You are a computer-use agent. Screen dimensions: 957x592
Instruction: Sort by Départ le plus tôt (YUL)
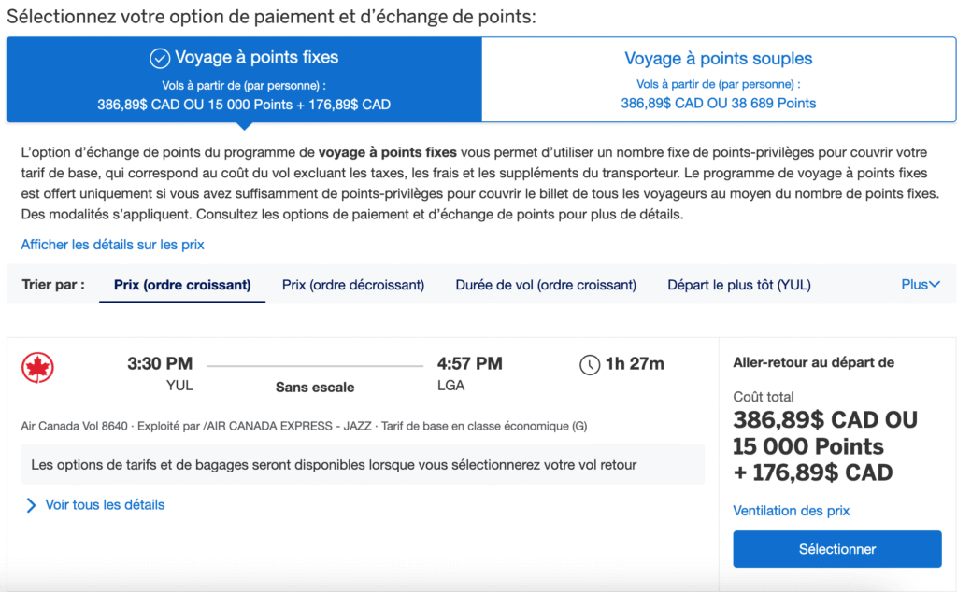click(x=741, y=284)
